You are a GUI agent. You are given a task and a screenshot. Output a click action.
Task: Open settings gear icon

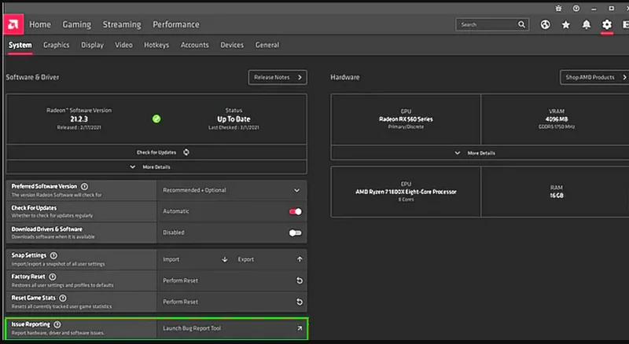606,24
